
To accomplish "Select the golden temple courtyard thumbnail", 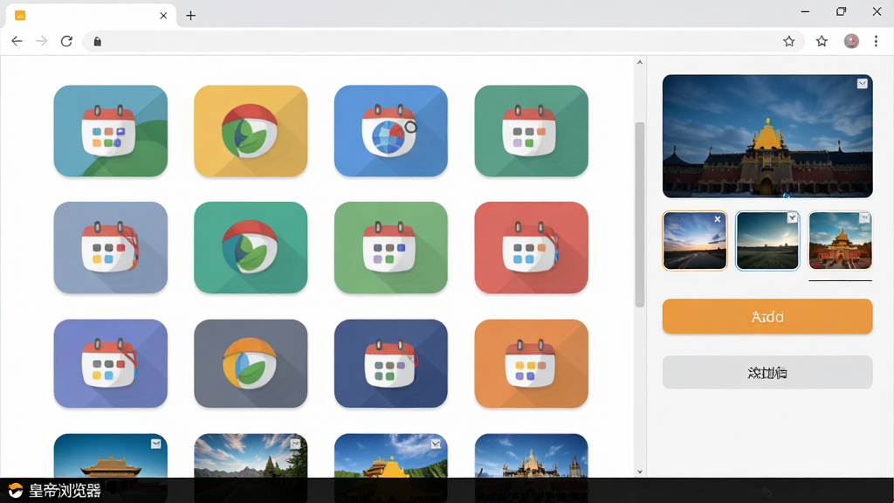I will [x=841, y=240].
